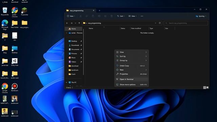Choose Open in Terminal
The image size is (217, 122).
(x=132, y=79)
